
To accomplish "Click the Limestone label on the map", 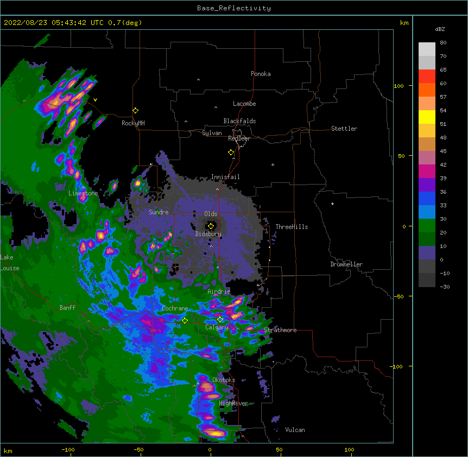I will click(83, 193).
